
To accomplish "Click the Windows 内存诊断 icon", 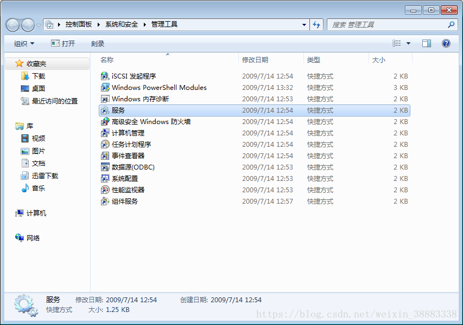I will click(x=105, y=99).
